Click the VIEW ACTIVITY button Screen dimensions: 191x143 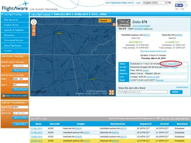[x=21, y=118]
